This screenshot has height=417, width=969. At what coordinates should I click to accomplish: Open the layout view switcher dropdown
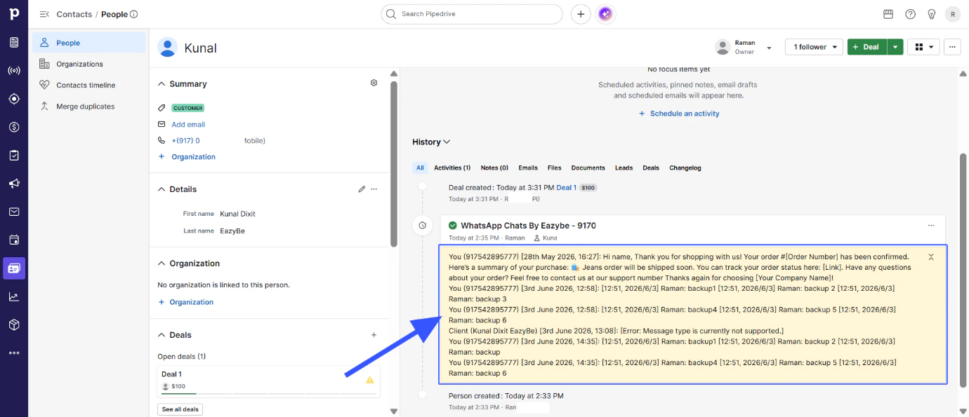tap(923, 47)
